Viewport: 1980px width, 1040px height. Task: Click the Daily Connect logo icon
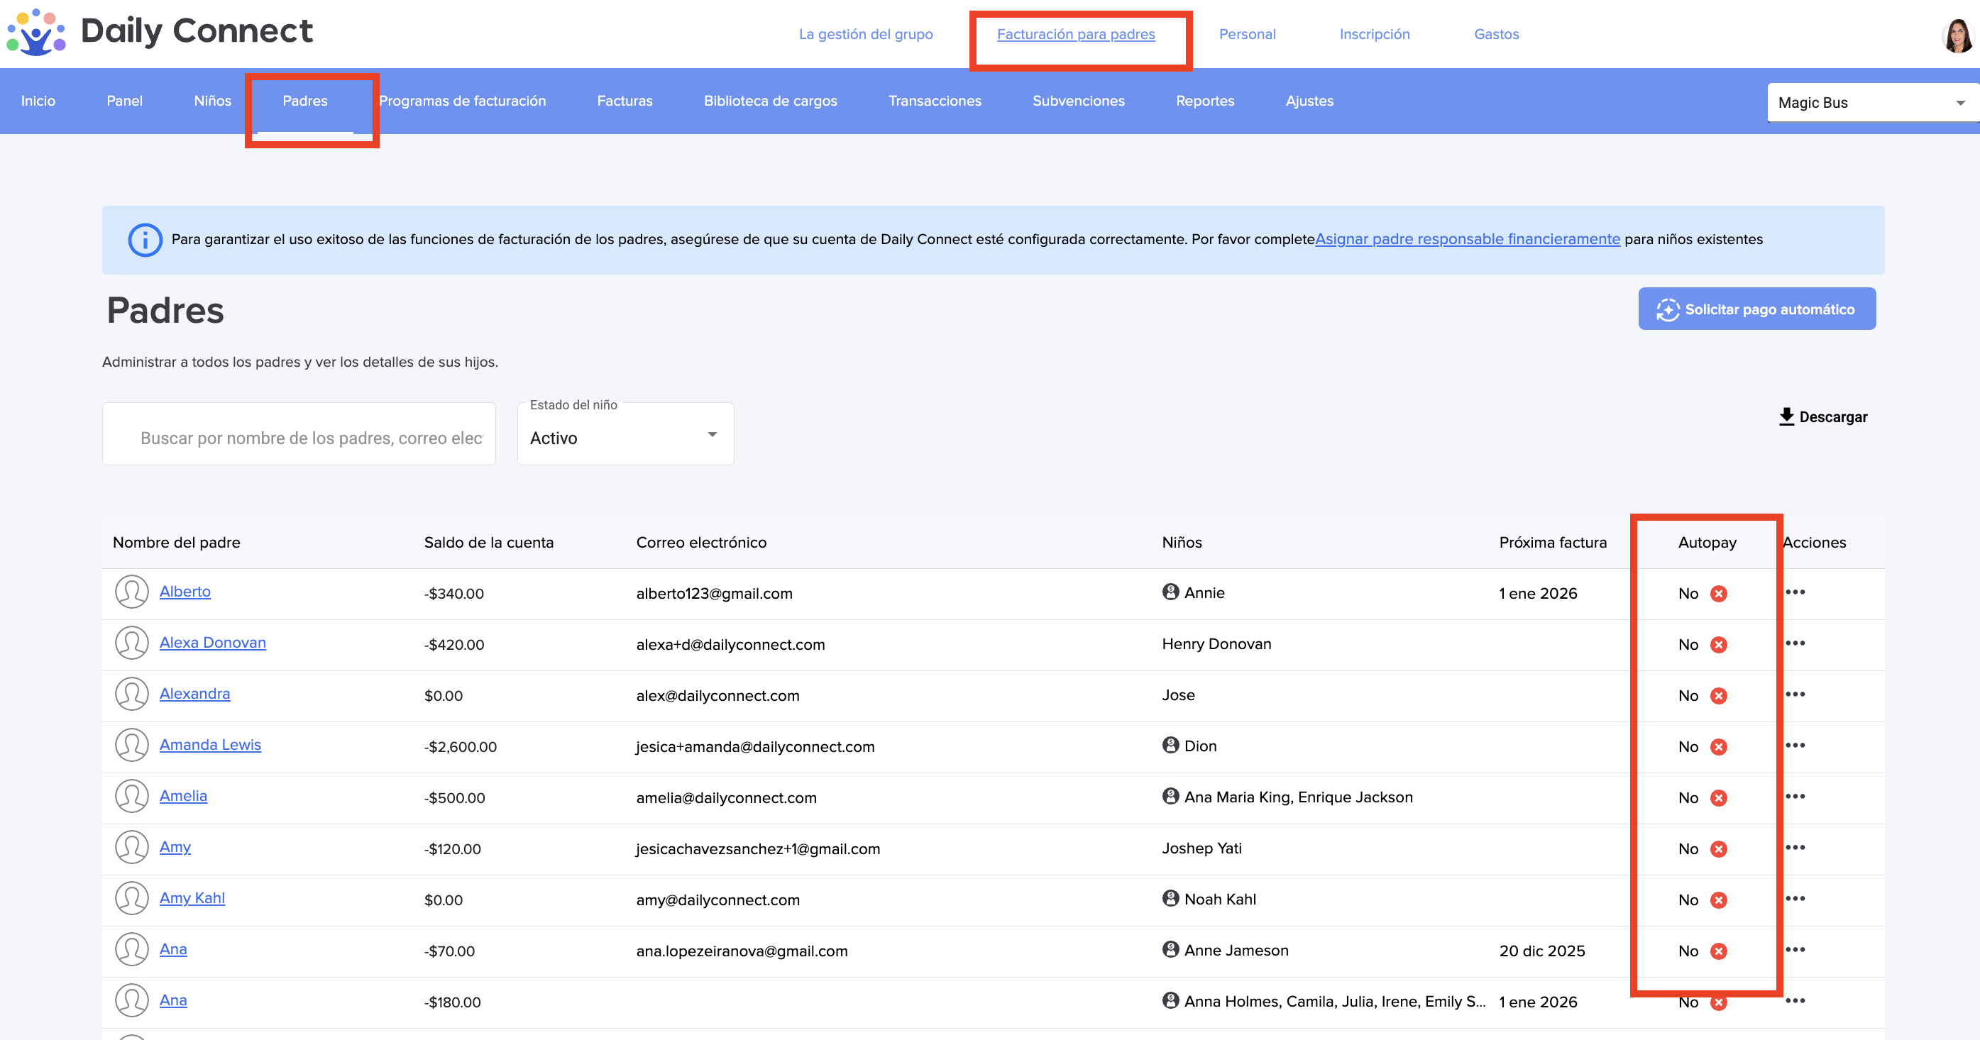[x=35, y=32]
